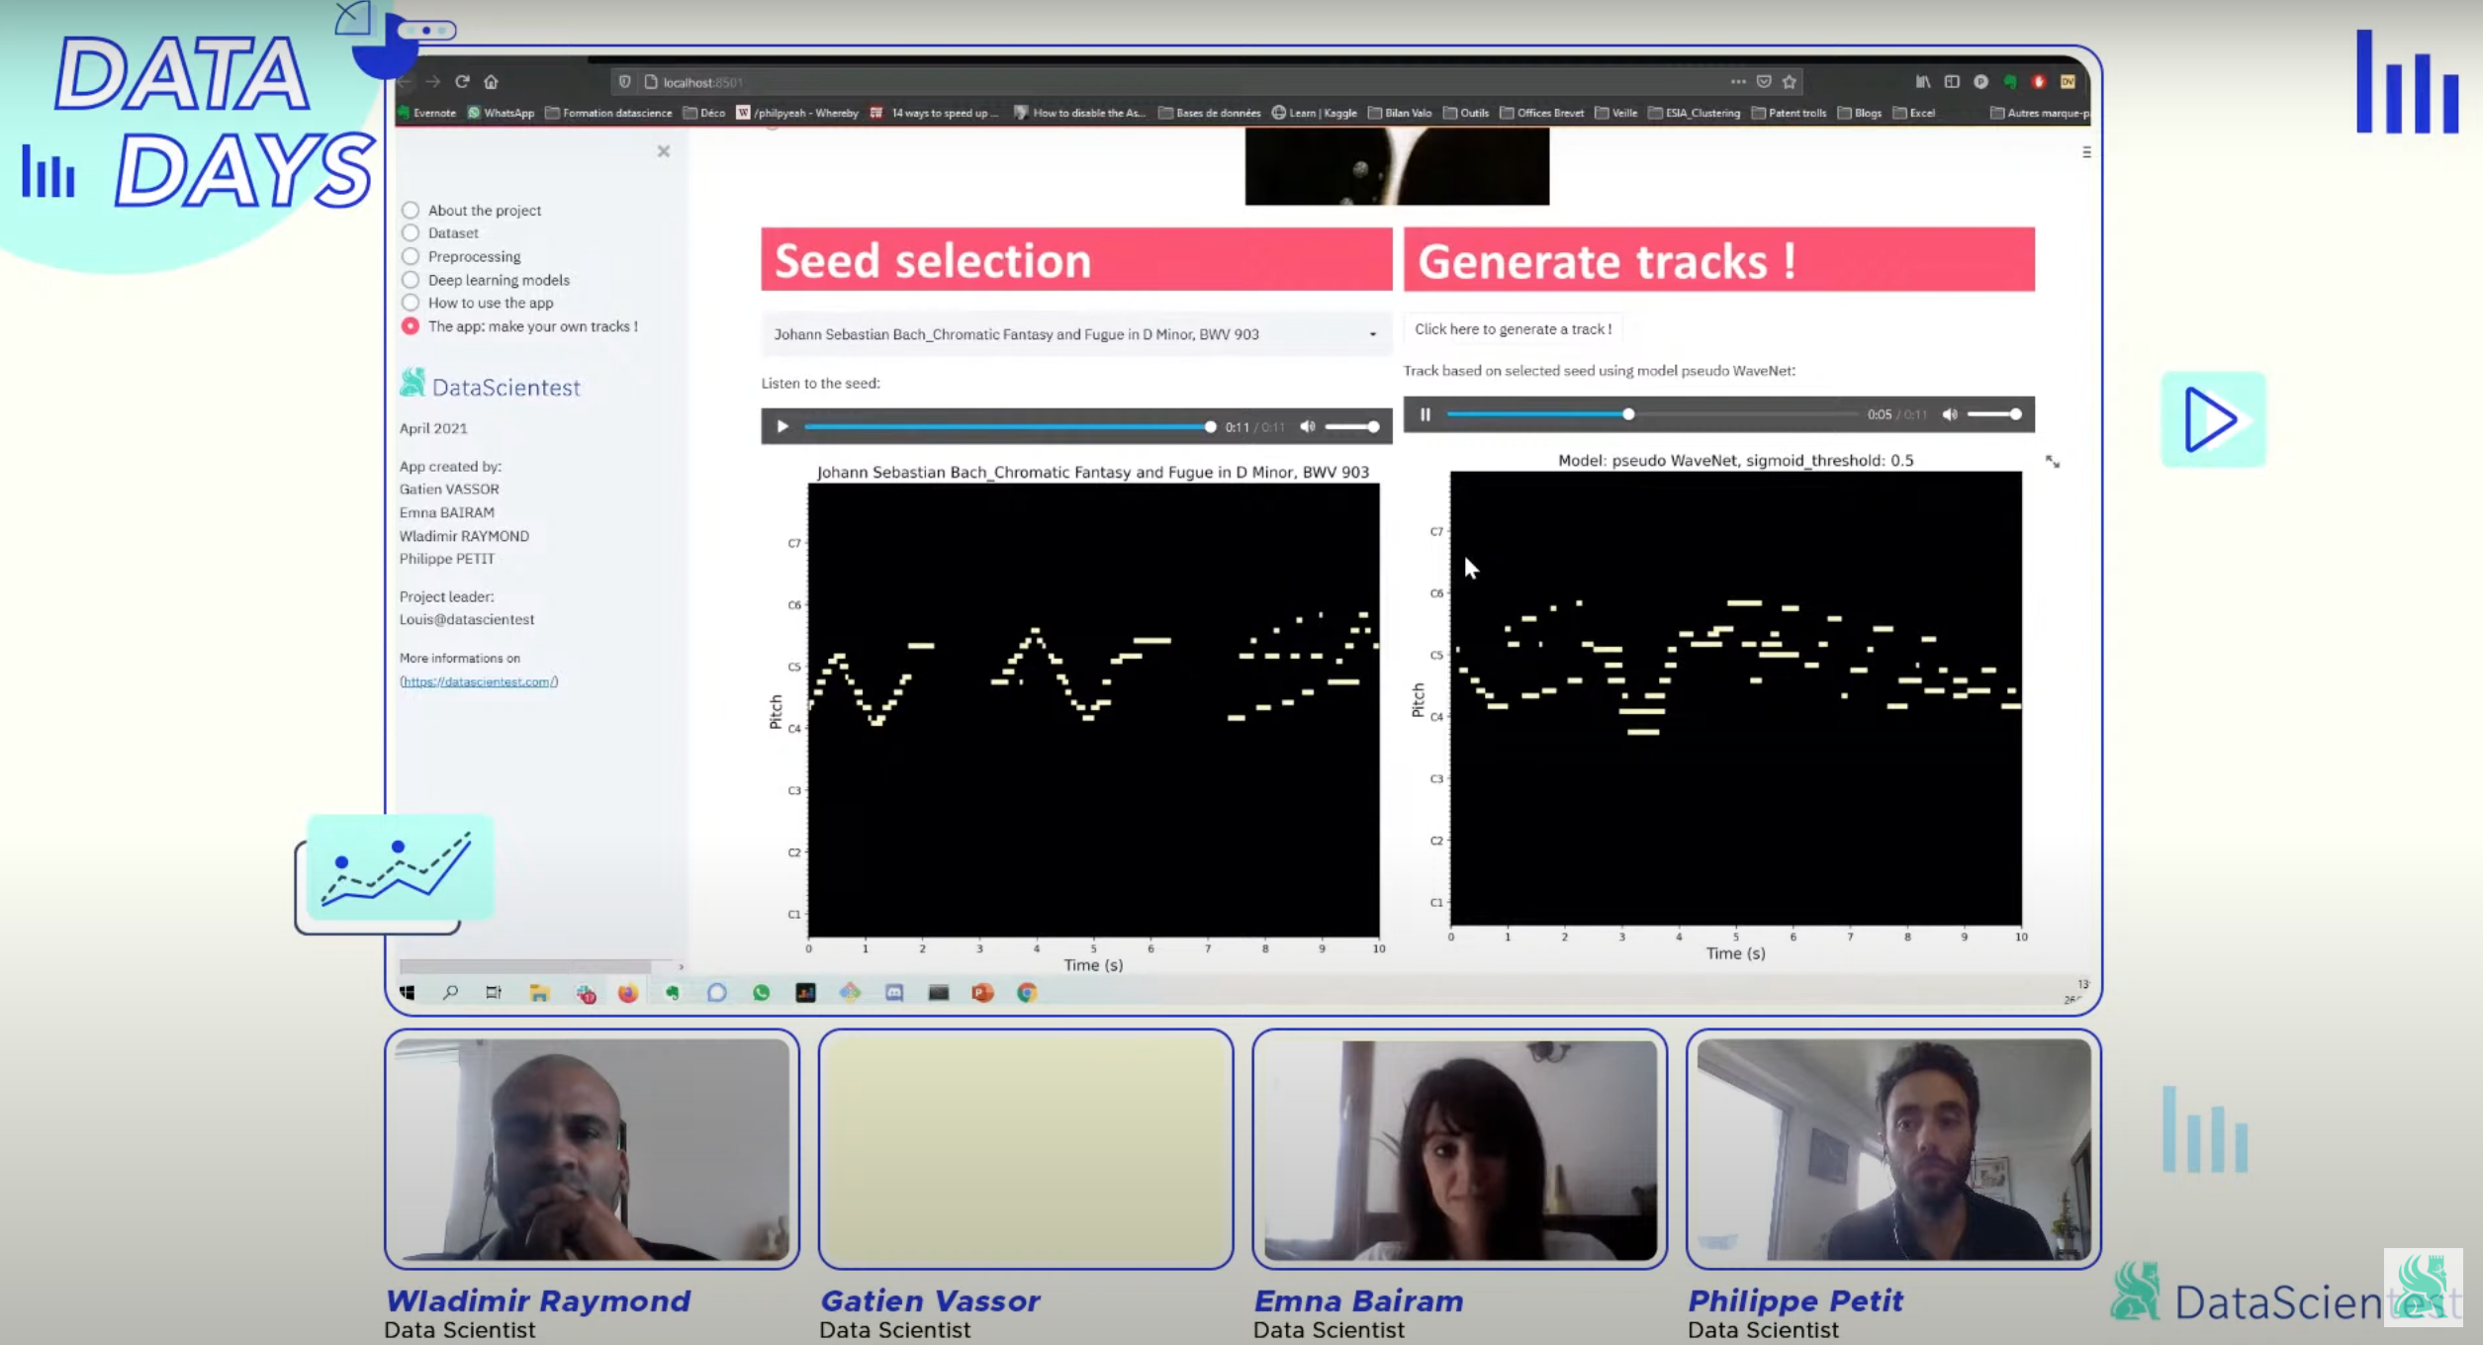Select The app: make your own tracks
This screenshot has width=2483, height=1345.
tap(411, 325)
